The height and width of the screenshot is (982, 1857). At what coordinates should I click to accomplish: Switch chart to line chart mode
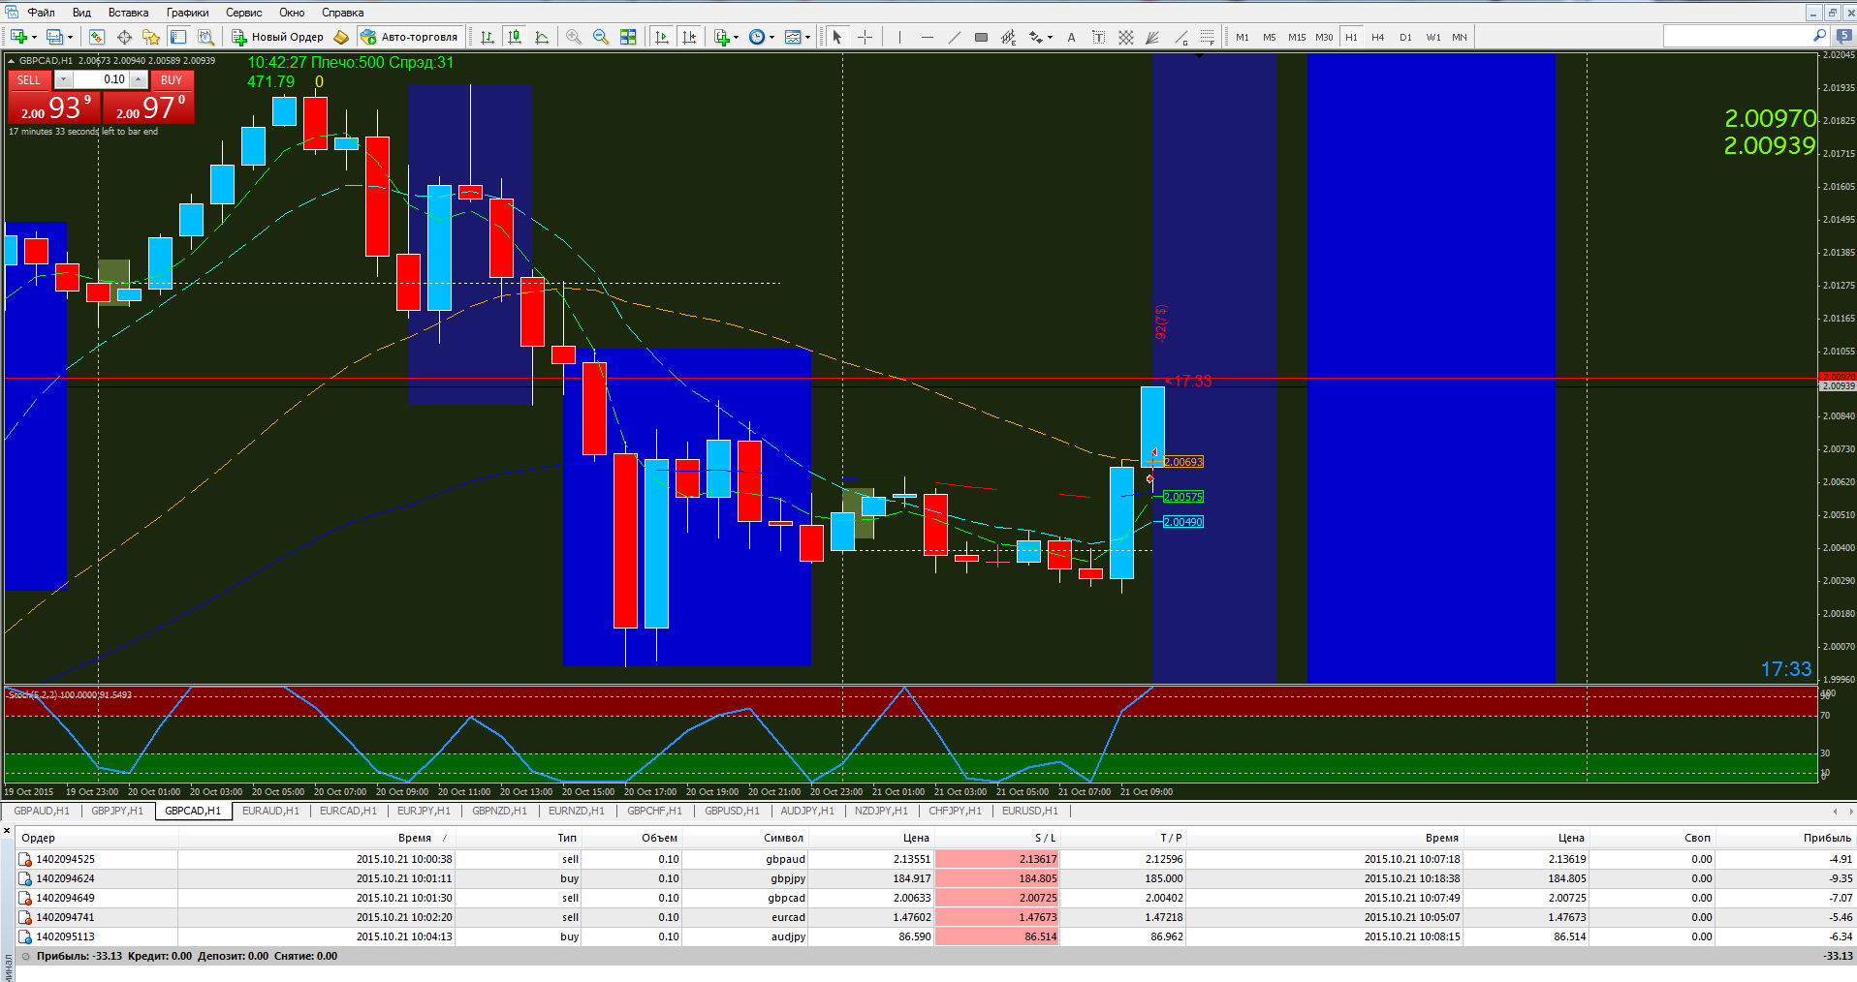click(x=542, y=37)
